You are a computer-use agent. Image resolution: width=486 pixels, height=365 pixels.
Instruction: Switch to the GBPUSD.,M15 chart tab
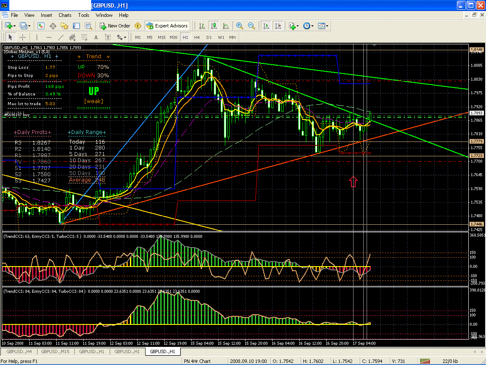point(55,351)
